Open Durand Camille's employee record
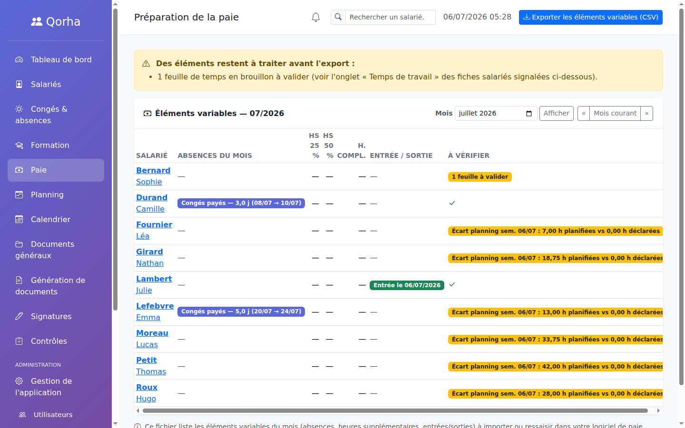Viewport: 685px width, 428px height. (x=152, y=203)
